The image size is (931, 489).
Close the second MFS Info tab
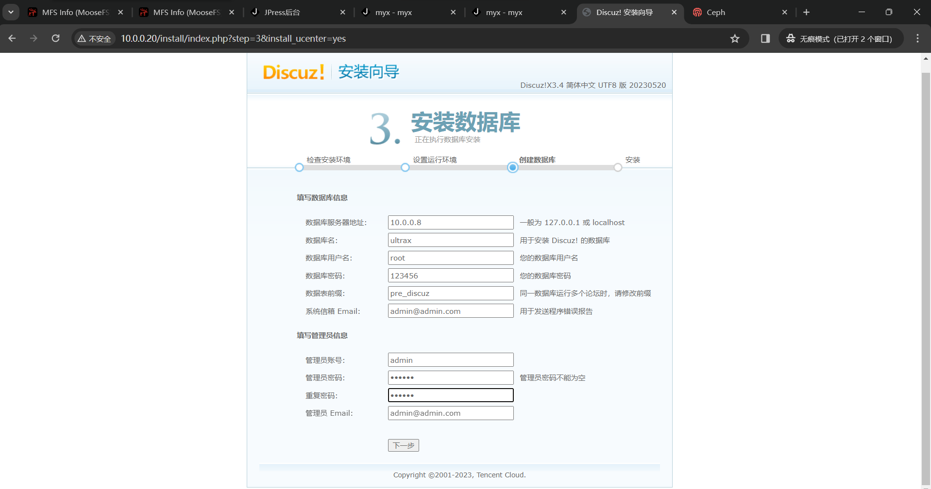coord(232,12)
